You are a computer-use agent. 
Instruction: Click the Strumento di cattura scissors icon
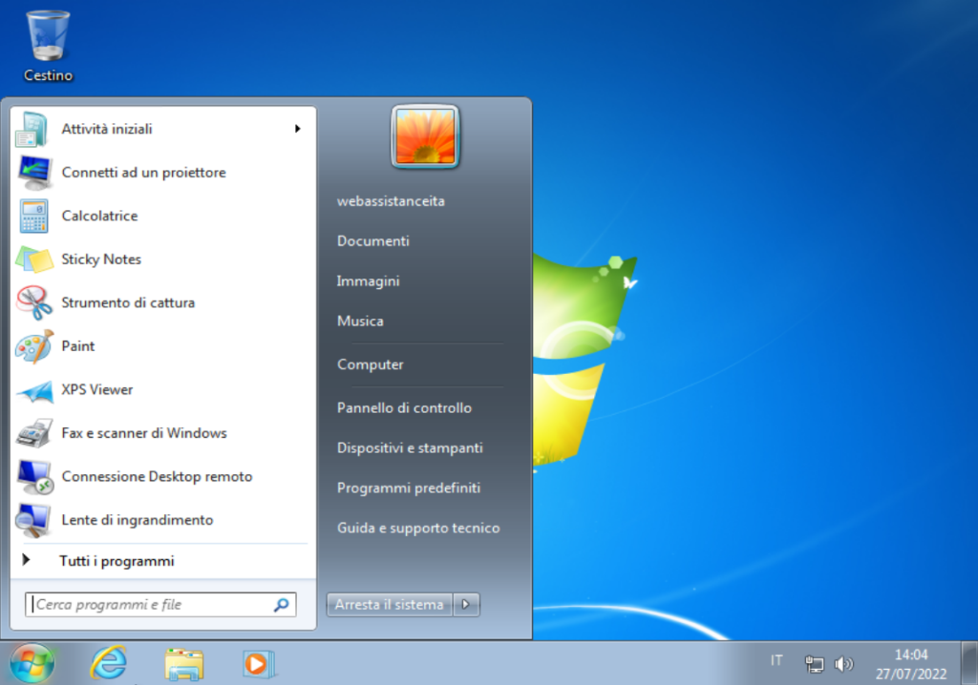coord(34,303)
